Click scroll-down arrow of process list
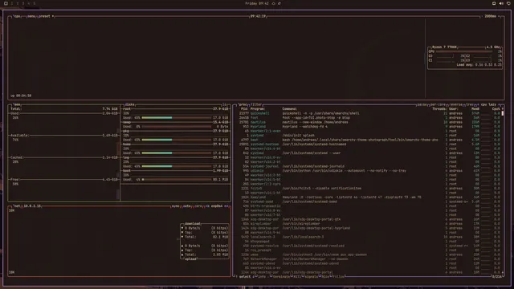This screenshot has width=514, height=289. [x=503, y=273]
